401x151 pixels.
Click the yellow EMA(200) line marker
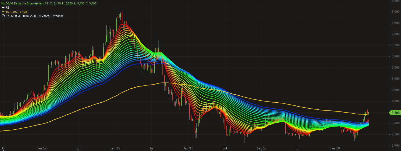point(3,12)
